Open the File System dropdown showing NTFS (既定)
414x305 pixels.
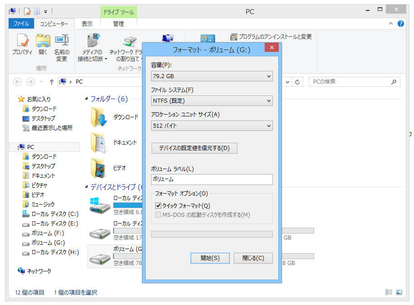click(212, 101)
